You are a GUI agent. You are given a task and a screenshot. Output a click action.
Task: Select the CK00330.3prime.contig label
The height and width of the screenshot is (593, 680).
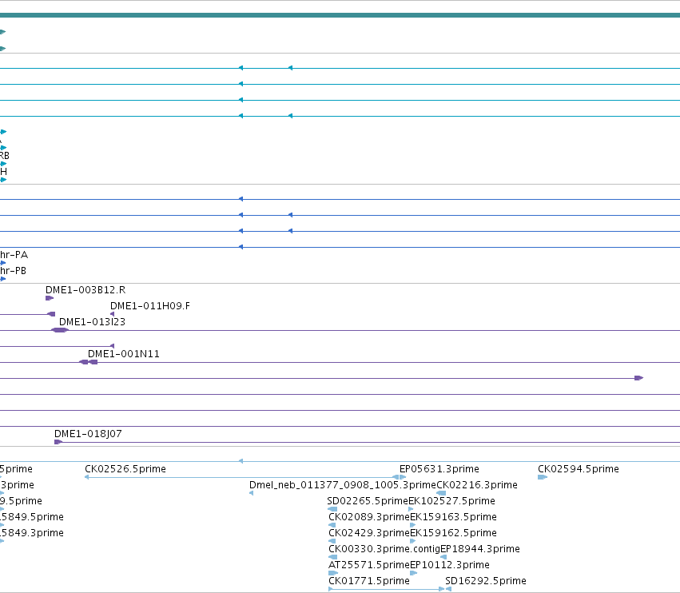(x=384, y=549)
